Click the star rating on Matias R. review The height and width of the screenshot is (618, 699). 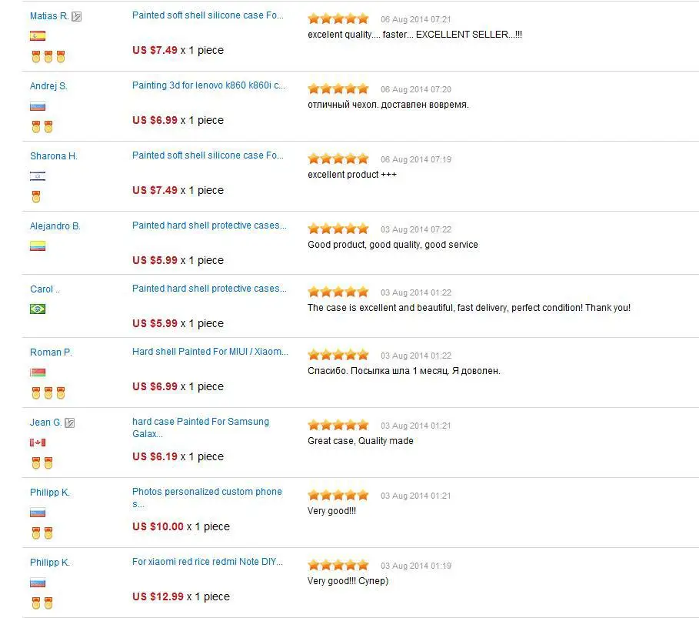(x=338, y=18)
